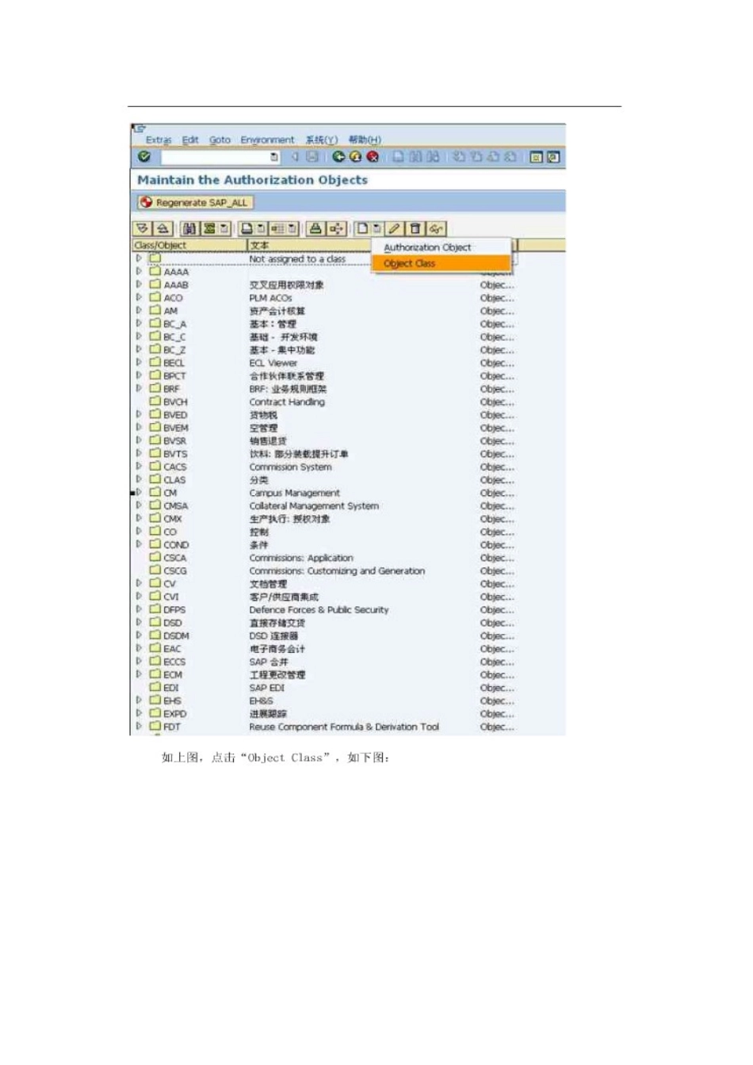Open the 帮助(H) menu
The height and width of the screenshot is (1065, 753).
click(365, 139)
